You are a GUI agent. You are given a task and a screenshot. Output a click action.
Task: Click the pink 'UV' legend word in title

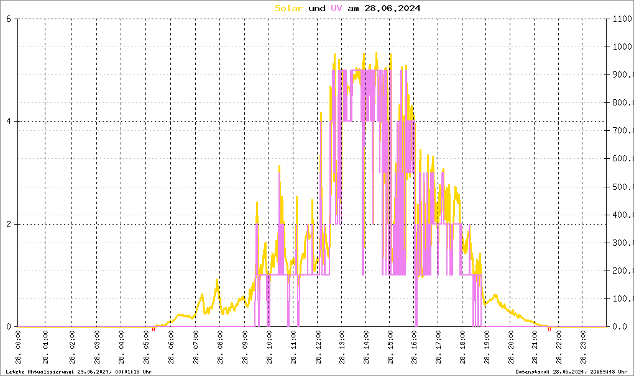[336, 8]
